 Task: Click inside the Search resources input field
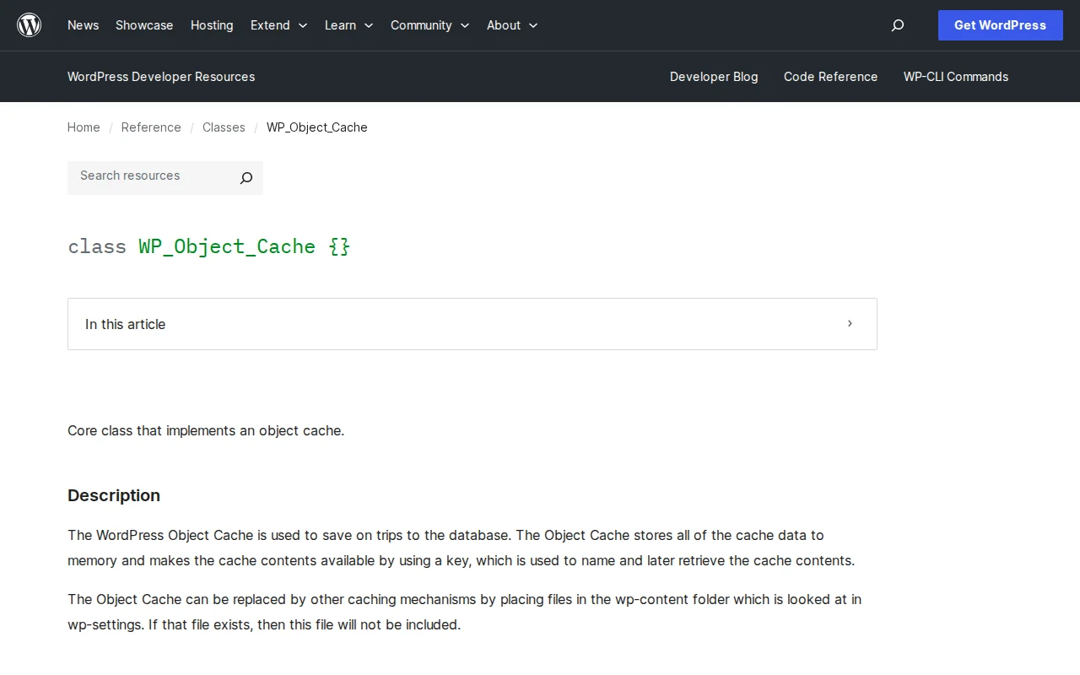(x=143, y=176)
